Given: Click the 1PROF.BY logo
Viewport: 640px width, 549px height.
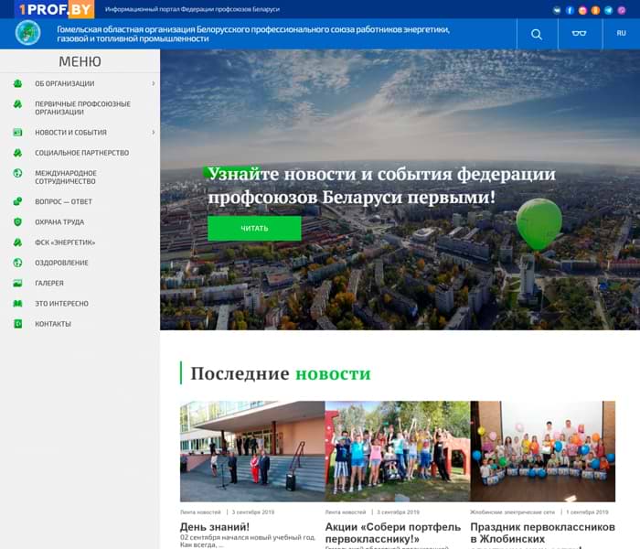Looking at the screenshot, I should pyautogui.click(x=55, y=9).
